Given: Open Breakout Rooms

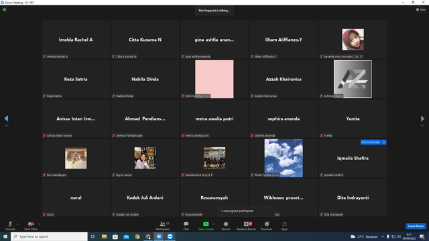Looking at the screenshot, I should coord(246,226).
